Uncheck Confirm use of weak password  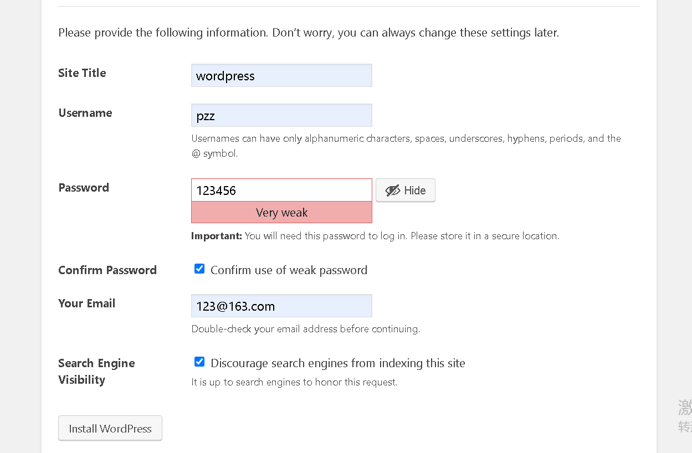[199, 269]
